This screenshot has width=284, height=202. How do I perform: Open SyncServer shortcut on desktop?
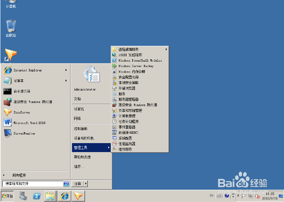11,55
